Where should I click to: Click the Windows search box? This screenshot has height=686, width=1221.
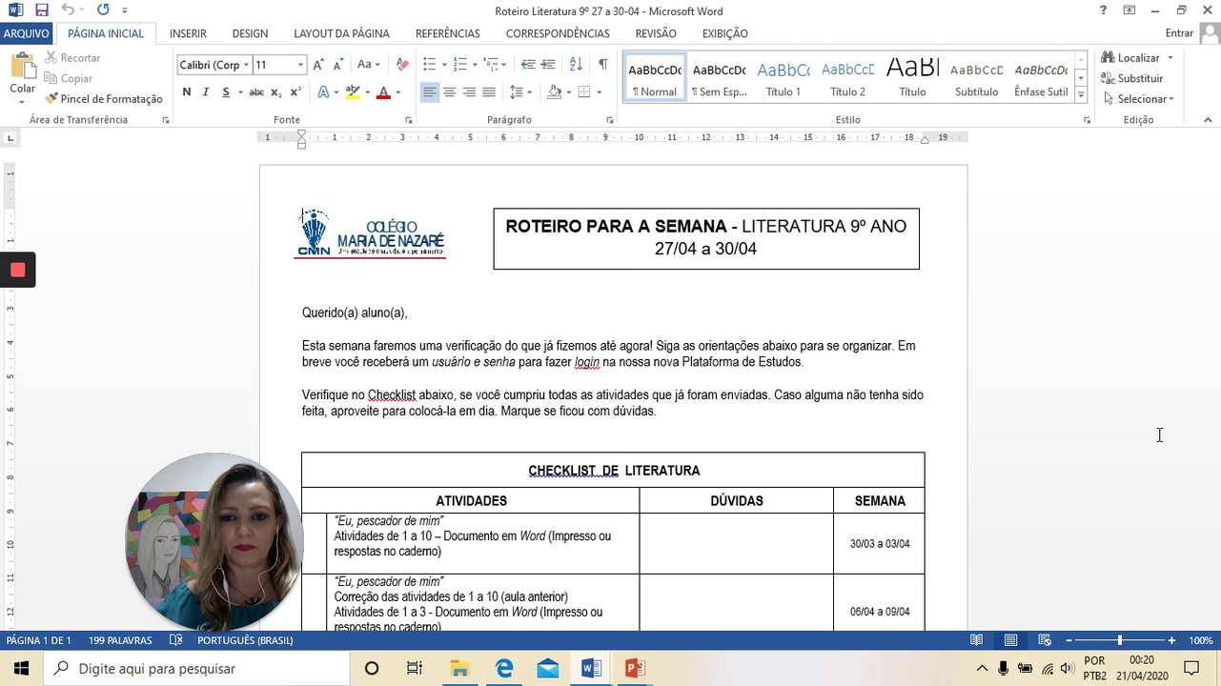click(x=197, y=668)
